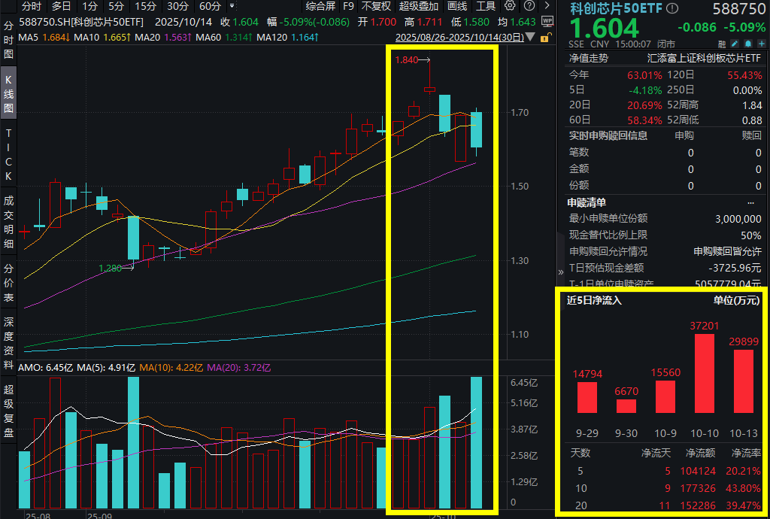The height and width of the screenshot is (519, 770).
Task: Open chart settings via the gear icon
Action: pyautogui.click(x=509, y=6)
